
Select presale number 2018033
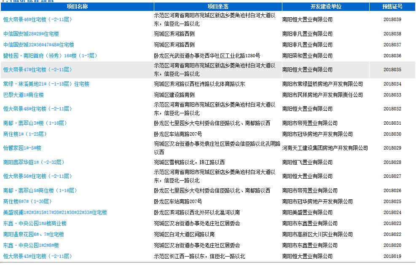[x=392, y=95]
